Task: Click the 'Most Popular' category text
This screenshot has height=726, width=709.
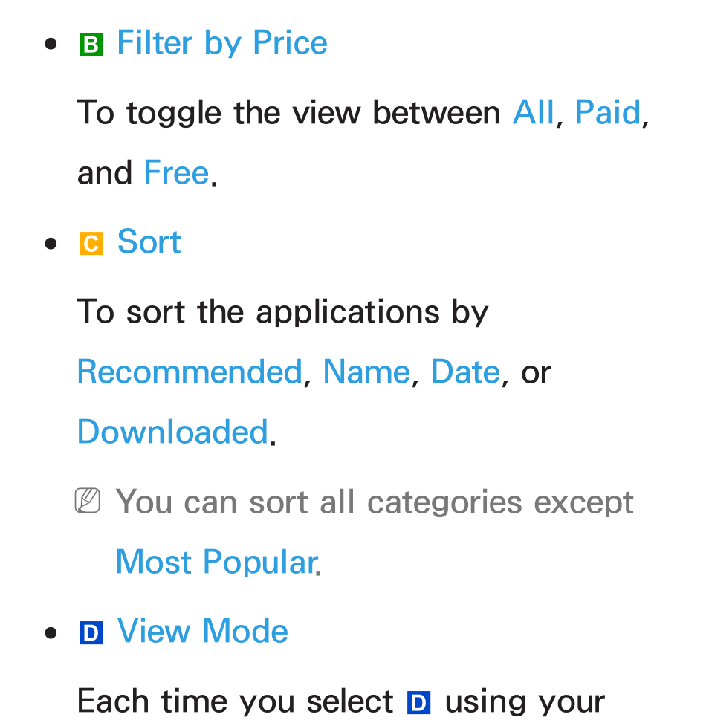Action: coord(216,563)
